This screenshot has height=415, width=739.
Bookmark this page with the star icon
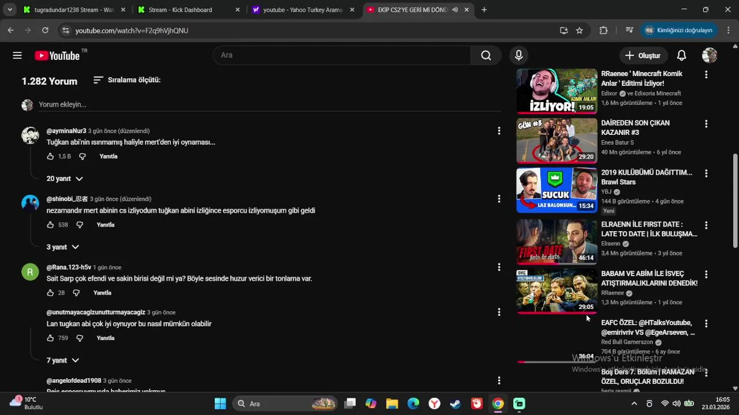pos(579,31)
